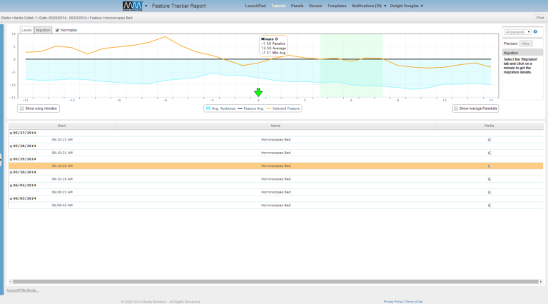Screen dimensions: 548x304
Task: Open the blue help icon beside panelists
Action: tap(535, 32)
